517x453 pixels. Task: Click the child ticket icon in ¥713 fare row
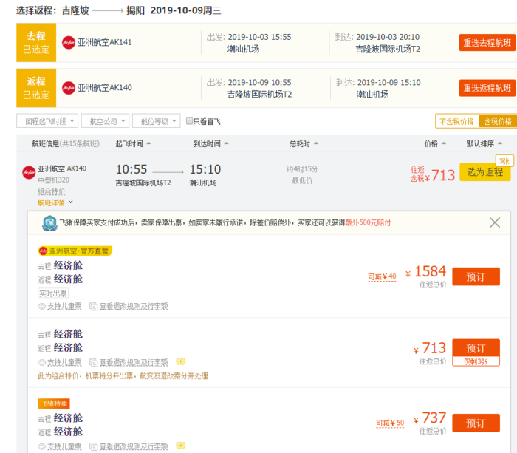tap(42, 363)
